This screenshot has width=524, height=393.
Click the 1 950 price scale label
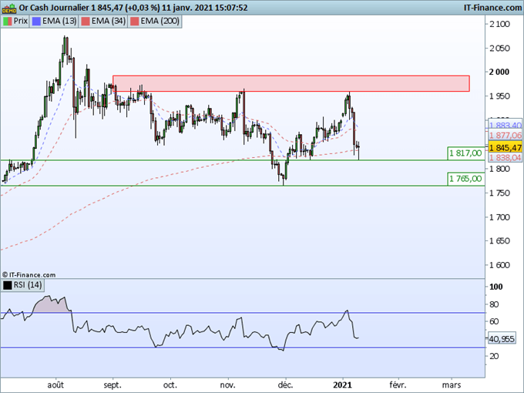click(499, 96)
